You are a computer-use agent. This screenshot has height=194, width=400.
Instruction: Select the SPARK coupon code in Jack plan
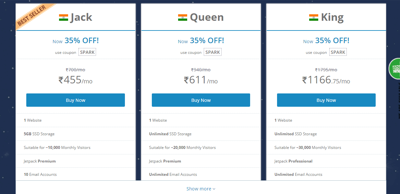pyautogui.click(x=87, y=52)
